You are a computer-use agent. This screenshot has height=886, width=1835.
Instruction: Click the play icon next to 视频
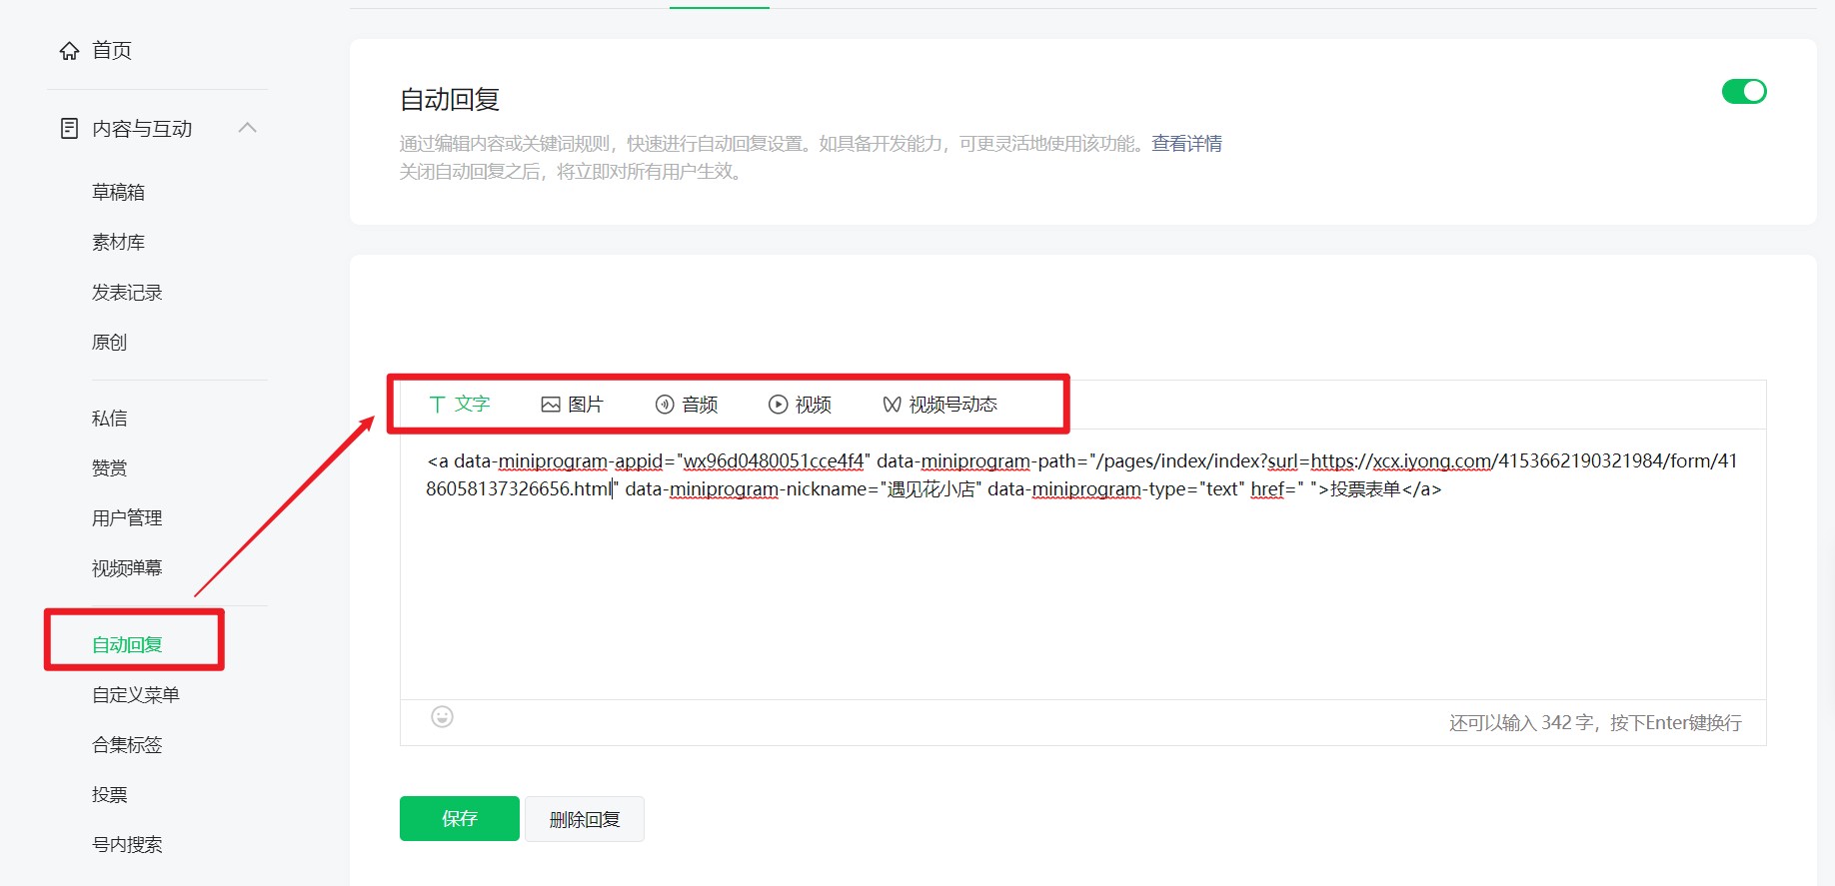[778, 405]
